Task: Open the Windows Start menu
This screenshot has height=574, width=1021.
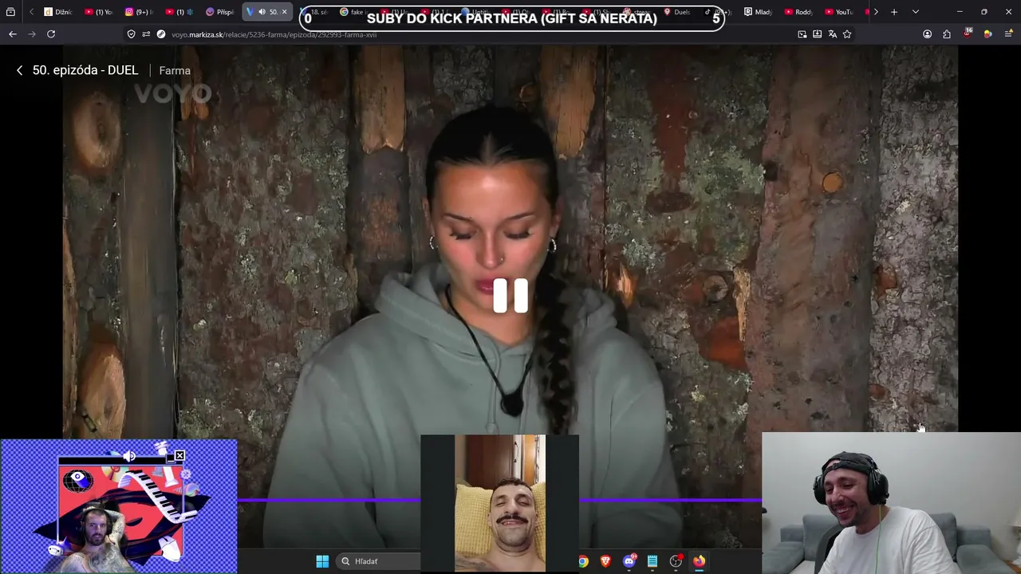Action: [322, 561]
